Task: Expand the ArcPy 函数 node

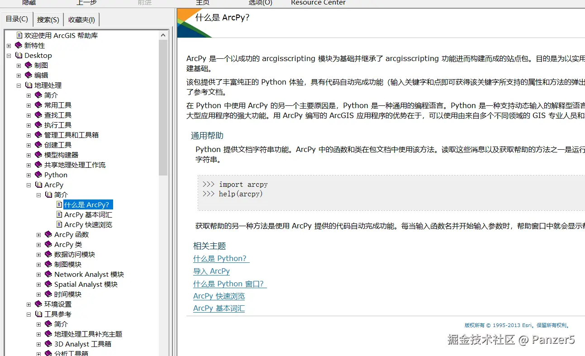Action: [x=39, y=235]
